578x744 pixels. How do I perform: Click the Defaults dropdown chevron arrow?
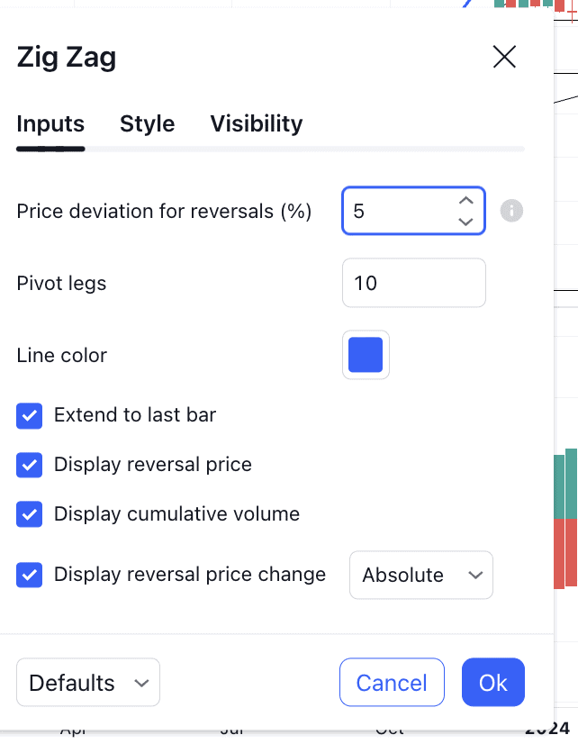141,683
